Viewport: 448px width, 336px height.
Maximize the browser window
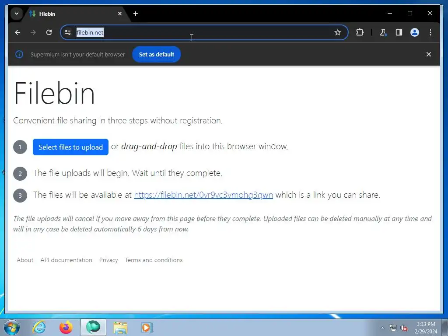tap(409, 13)
